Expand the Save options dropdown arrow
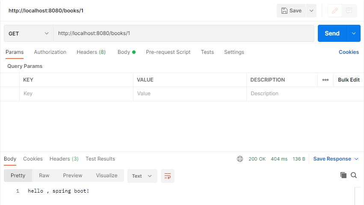This screenshot has height=205, width=364. [x=311, y=11]
